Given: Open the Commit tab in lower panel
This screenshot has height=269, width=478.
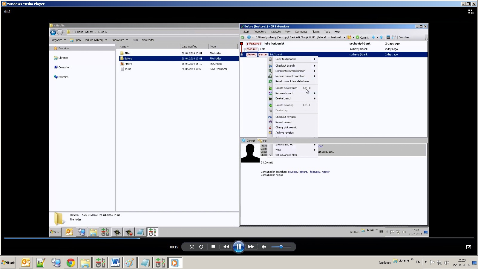Looking at the screenshot, I should click(249, 141).
